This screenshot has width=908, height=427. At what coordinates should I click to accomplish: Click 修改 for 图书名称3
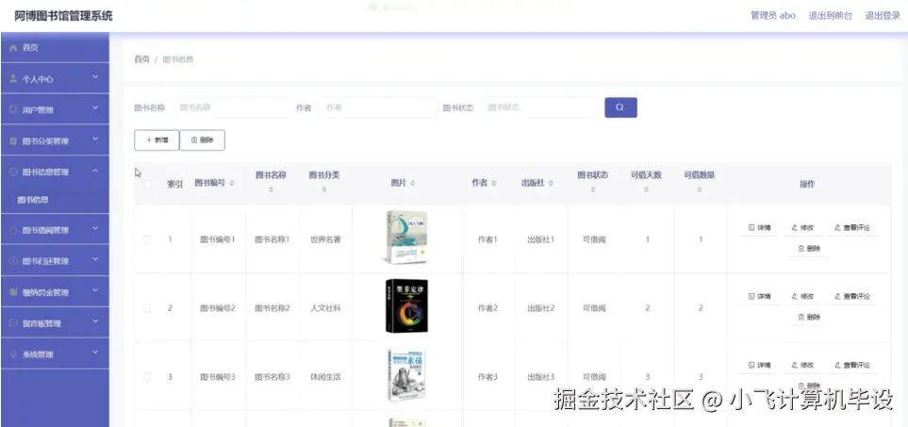[802, 366]
